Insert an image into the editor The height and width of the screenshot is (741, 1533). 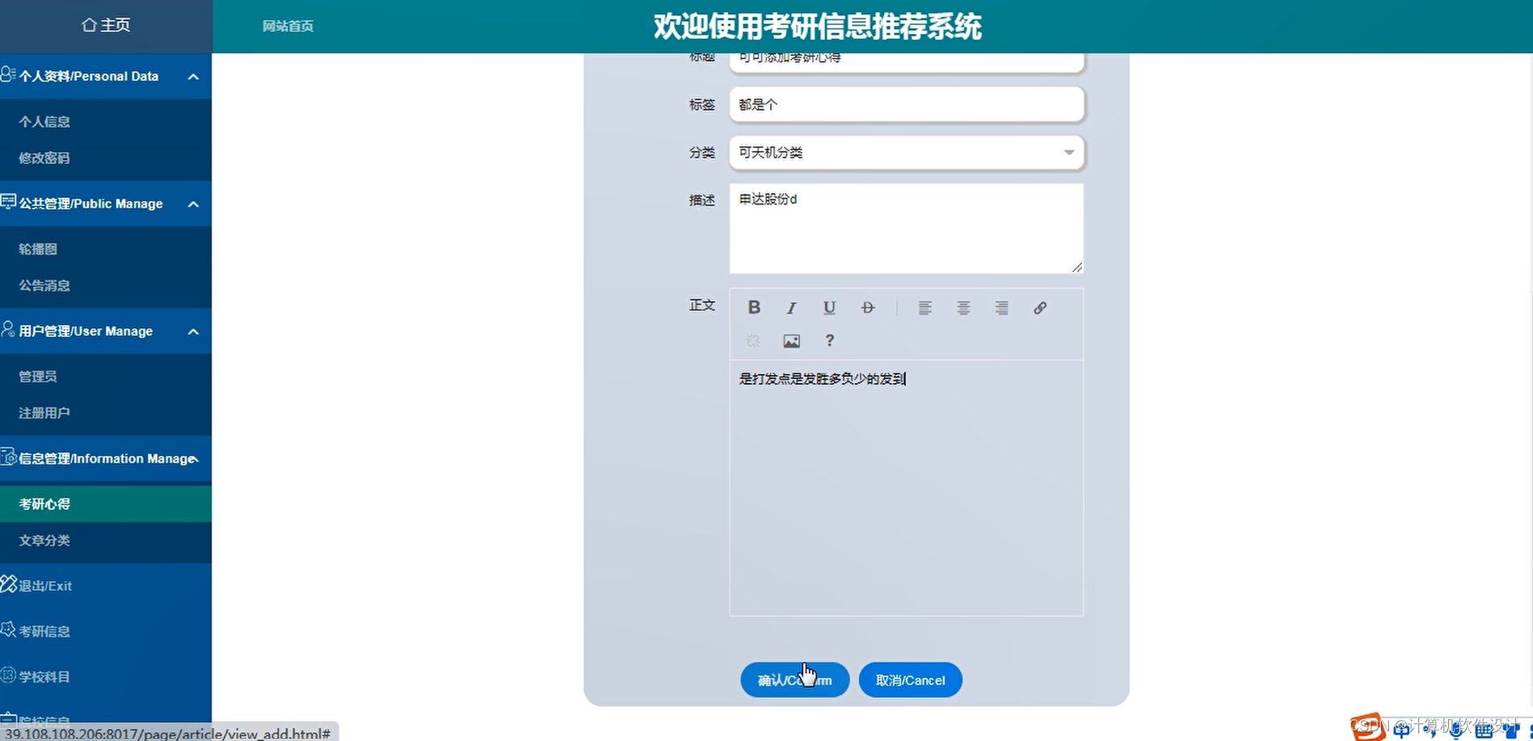tap(792, 341)
